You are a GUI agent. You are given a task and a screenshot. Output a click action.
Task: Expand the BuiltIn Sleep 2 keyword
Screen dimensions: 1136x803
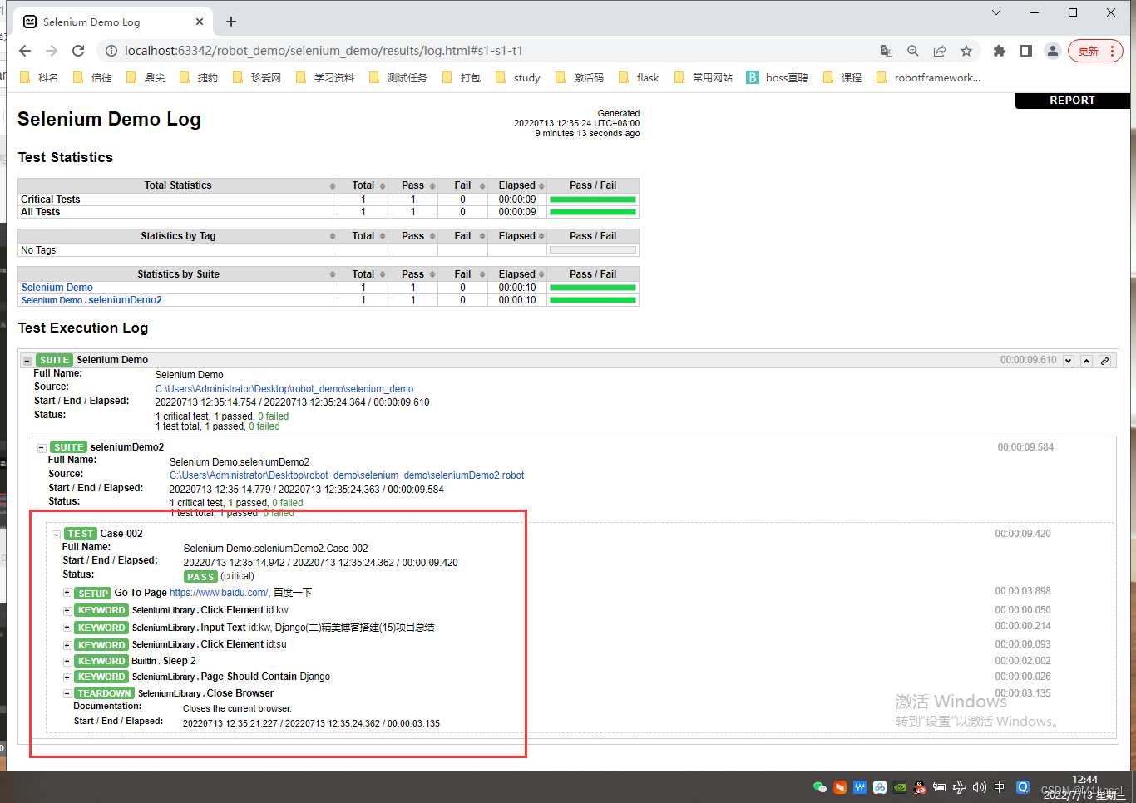[67, 662]
